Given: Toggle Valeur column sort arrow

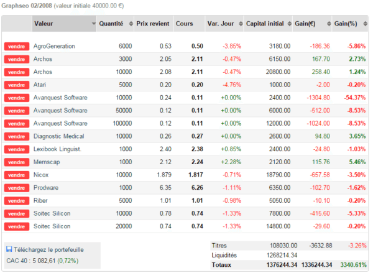Looking at the screenshot, I should 94,24.
